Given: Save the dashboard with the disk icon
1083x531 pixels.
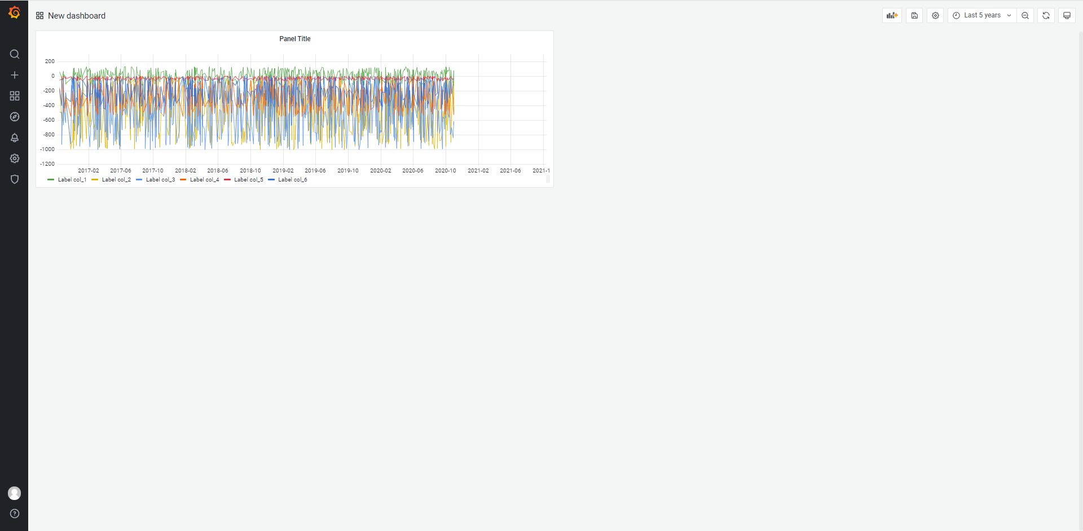Looking at the screenshot, I should (x=914, y=16).
